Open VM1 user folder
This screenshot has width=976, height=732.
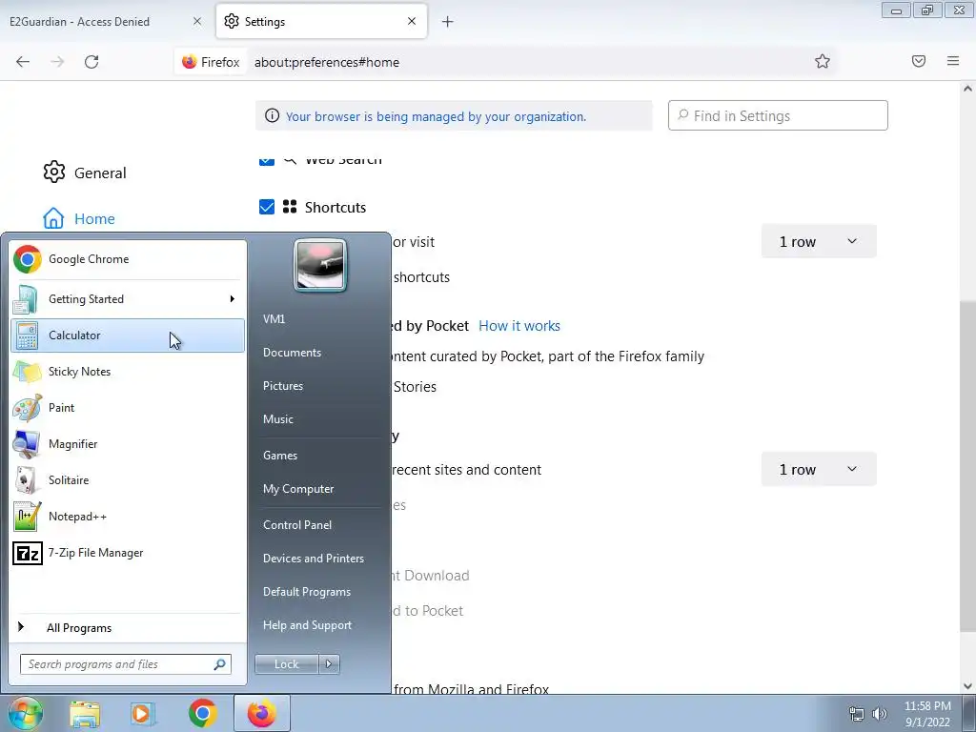274,318
